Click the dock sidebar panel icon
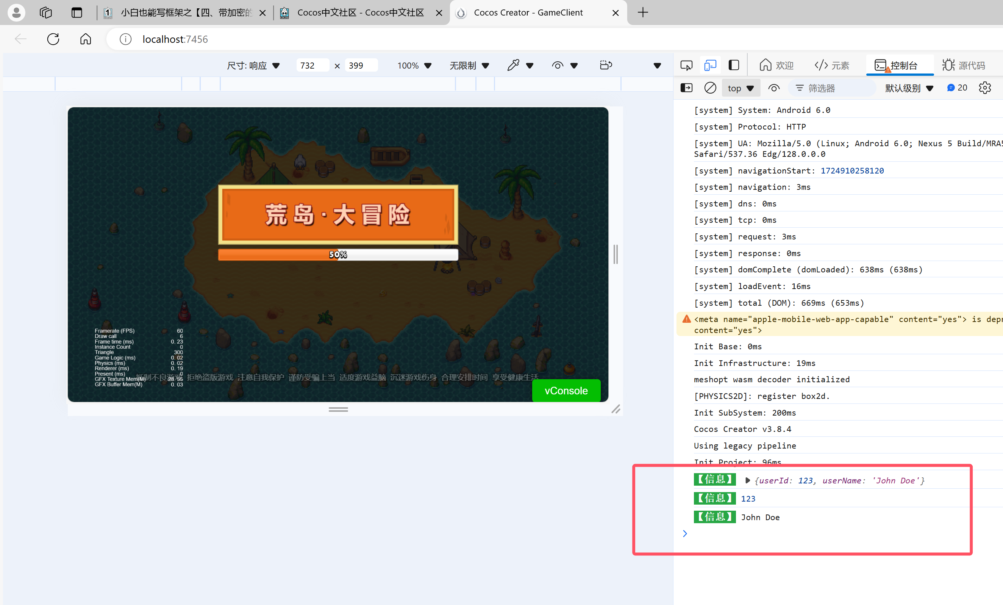 pyautogui.click(x=734, y=65)
